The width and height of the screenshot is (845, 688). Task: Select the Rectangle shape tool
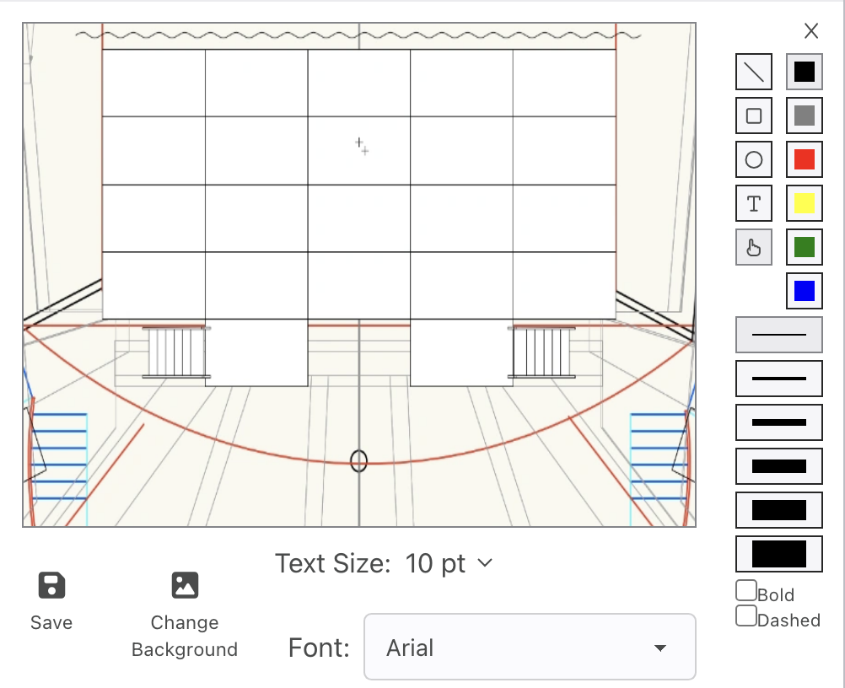click(x=754, y=116)
